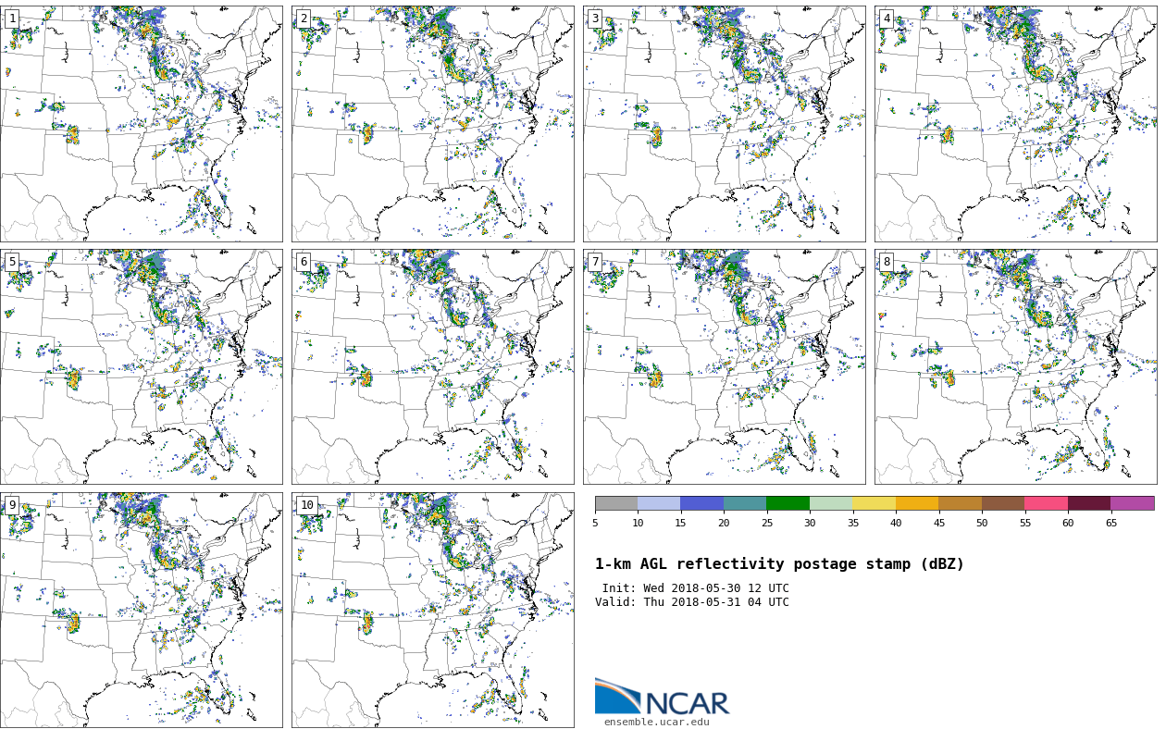Pick the dark green 25-30 dBZ swatch
The width and height of the screenshot is (1166, 729).
tap(788, 503)
